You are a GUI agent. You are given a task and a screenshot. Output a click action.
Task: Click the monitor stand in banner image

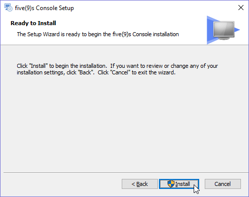pos(224,39)
